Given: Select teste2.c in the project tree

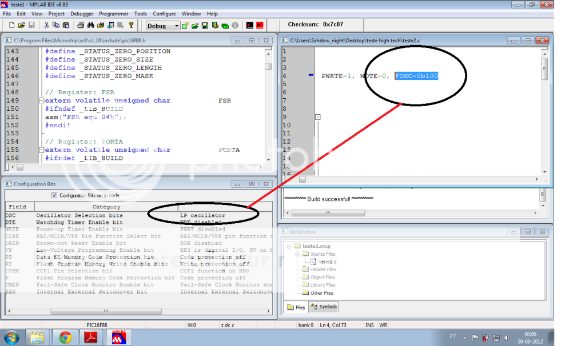Looking at the screenshot, I should coord(324,261).
